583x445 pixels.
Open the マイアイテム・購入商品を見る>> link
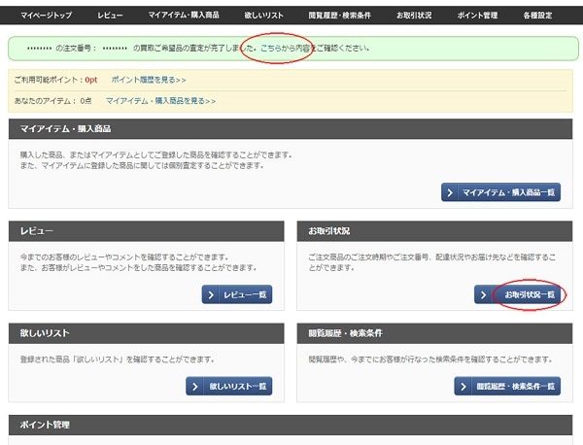(x=160, y=101)
